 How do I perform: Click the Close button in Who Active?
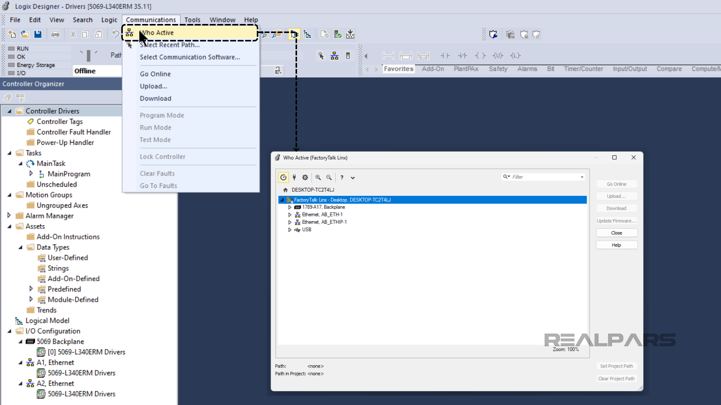coord(617,233)
